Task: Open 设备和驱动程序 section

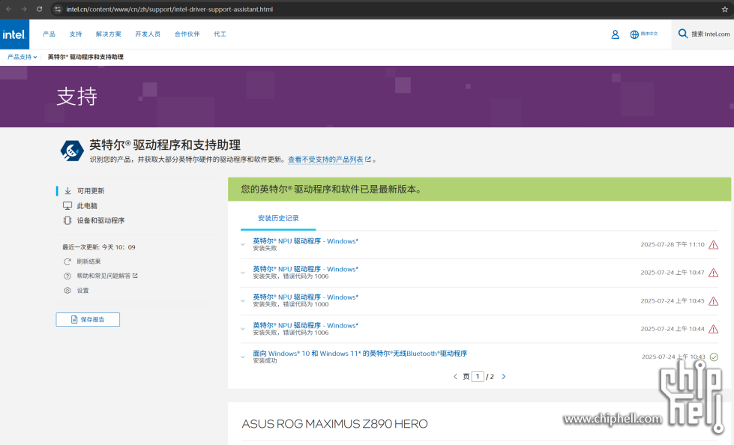Action: [x=100, y=220]
